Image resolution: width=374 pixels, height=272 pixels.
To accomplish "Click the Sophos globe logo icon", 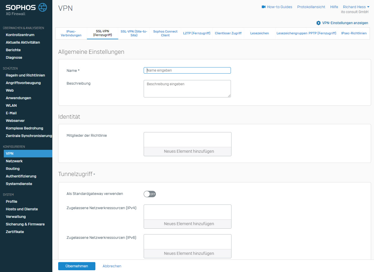I will pyautogui.click(x=43, y=7).
